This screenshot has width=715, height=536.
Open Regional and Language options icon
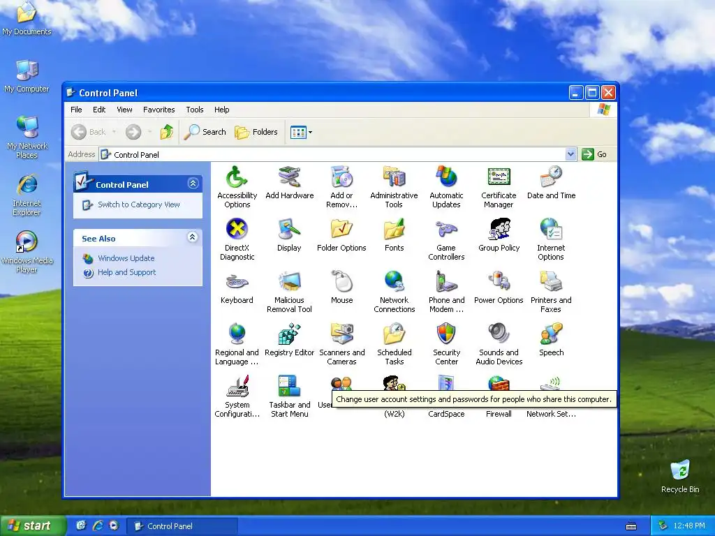coord(237,334)
